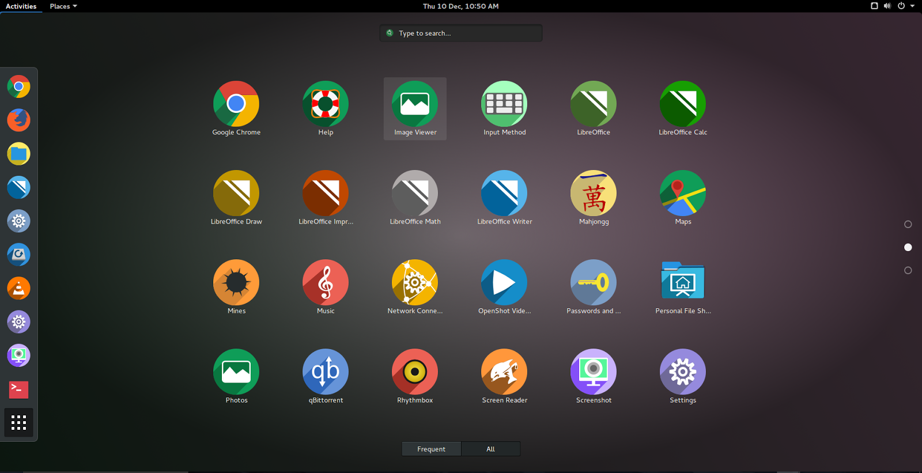Open Network Connections
This screenshot has height=473, width=922.
pyautogui.click(x=415, y=282)
